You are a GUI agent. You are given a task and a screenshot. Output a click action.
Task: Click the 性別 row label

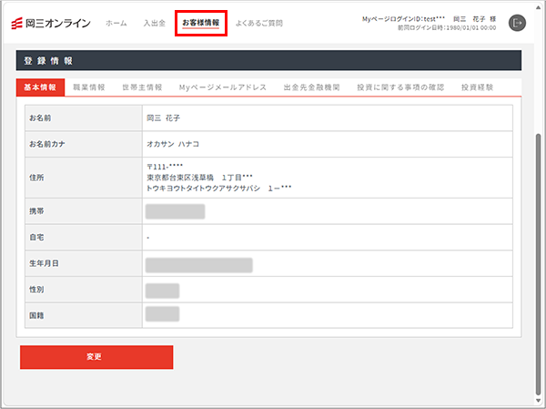(36, 290)
